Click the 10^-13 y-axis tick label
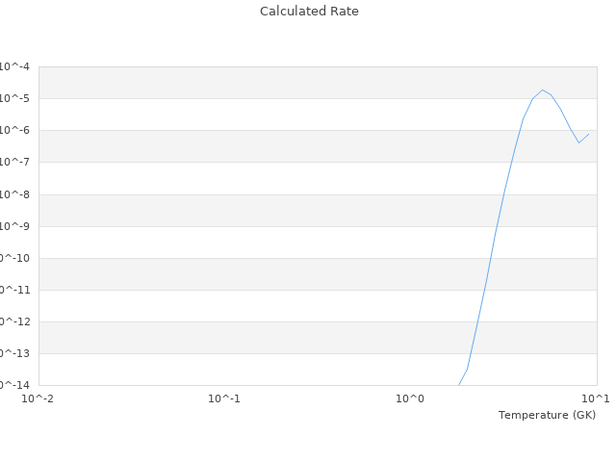 click(x=13, y=353)
